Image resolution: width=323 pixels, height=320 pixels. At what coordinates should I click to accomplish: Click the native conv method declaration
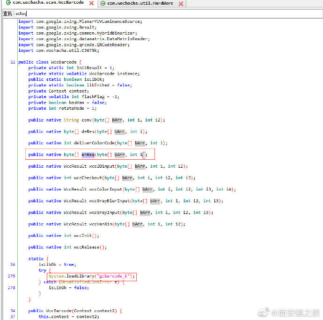[97, 120]
